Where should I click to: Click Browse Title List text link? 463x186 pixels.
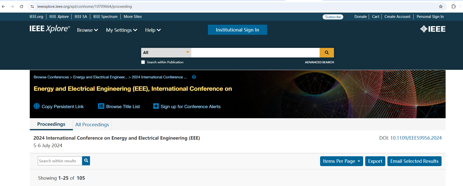(123, 107)
